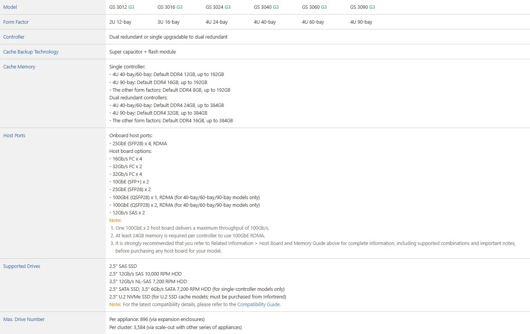Click the Form Factor row label
530x334 pixels.
16,22
